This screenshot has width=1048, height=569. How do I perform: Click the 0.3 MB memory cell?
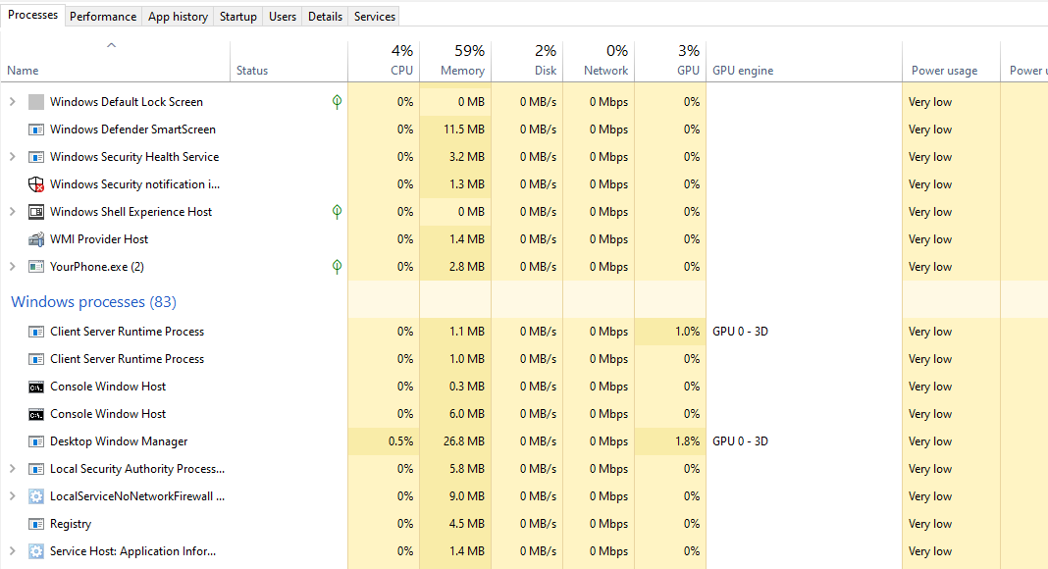(455, 386)
